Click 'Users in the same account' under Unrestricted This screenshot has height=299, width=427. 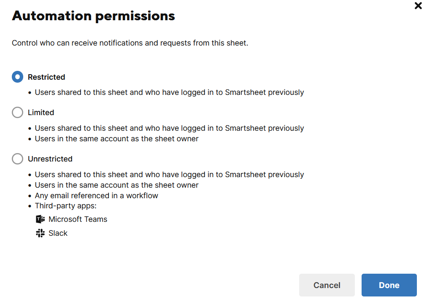point(116,185)
